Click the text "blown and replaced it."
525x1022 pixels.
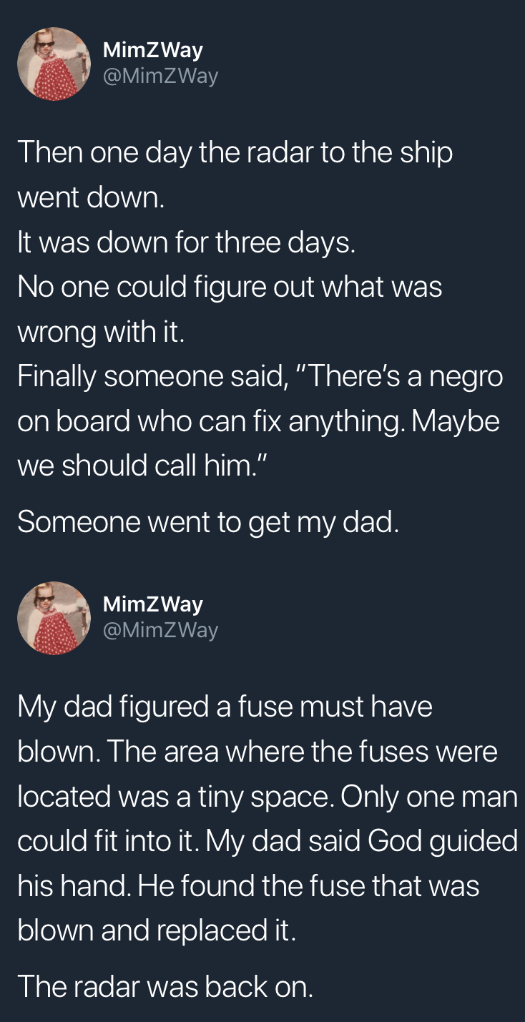coord(156,930)
